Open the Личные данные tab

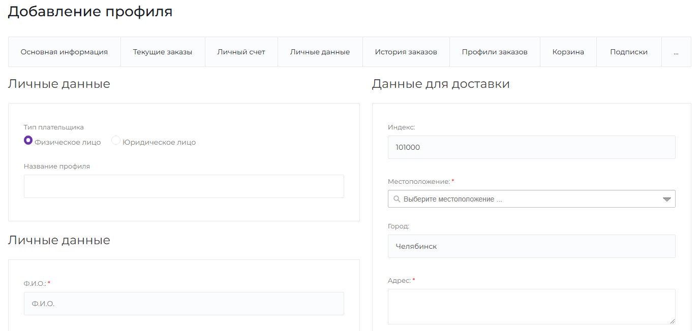pos(319,51)
